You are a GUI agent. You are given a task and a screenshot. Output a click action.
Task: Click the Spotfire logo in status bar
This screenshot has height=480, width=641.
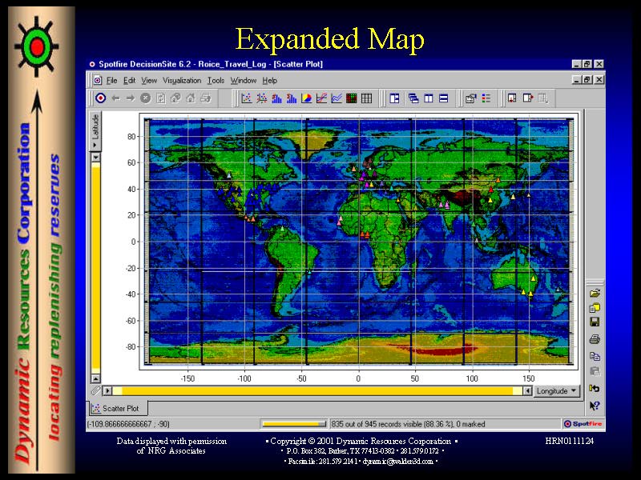[583, 424]
